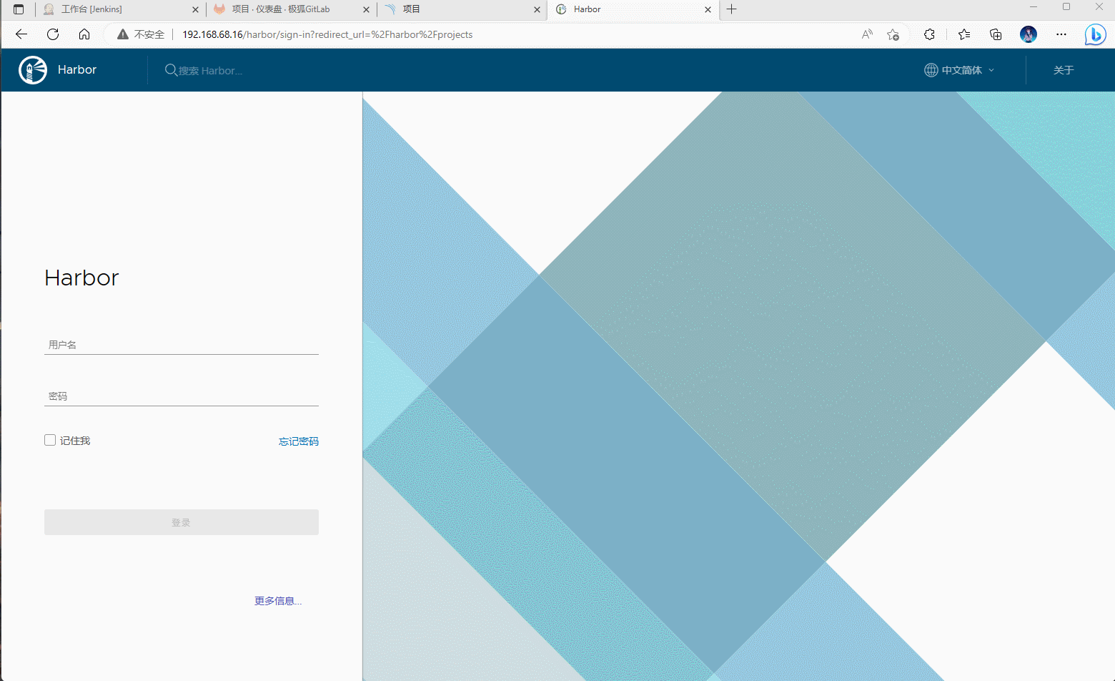
Task: Click the 记住我 label text
Action: point(75,441)
